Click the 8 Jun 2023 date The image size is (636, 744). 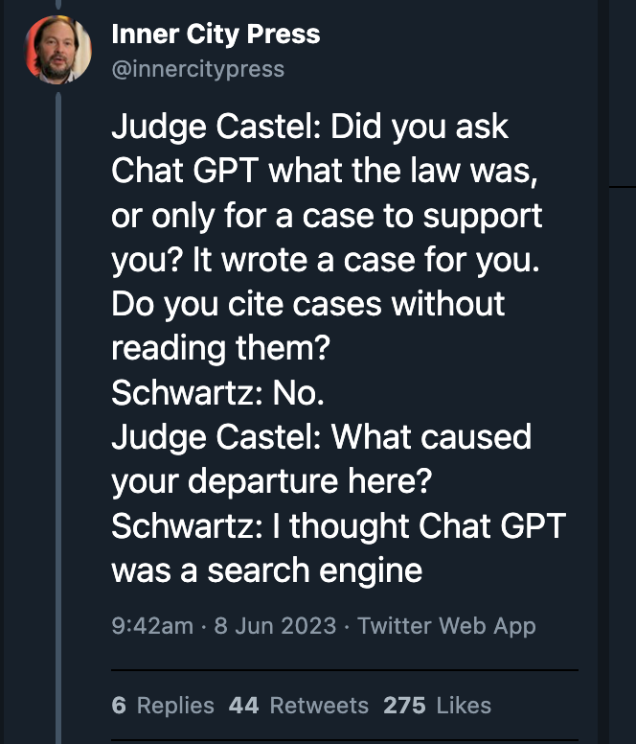click(275, 626)
